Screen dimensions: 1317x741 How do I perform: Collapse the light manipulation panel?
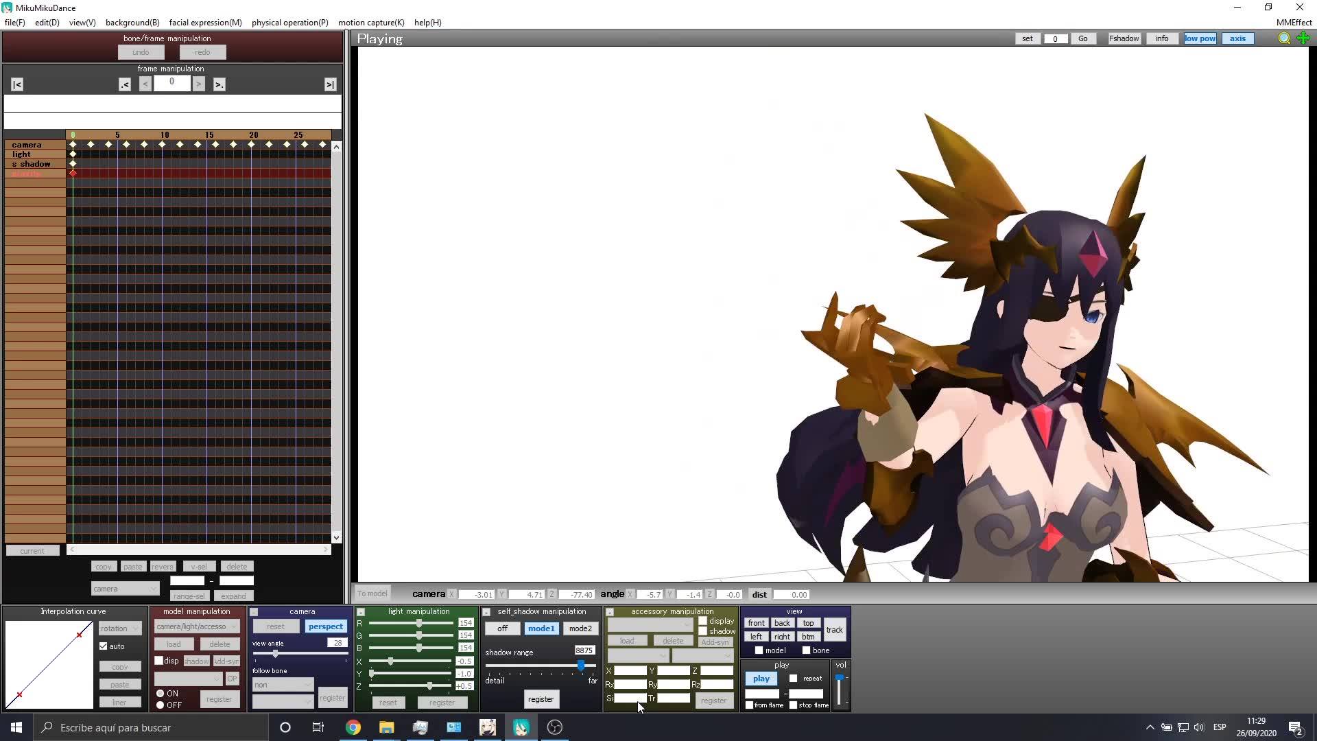(361, 612)
